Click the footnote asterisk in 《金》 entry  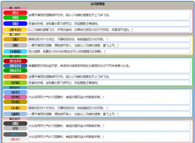[107, 39]
